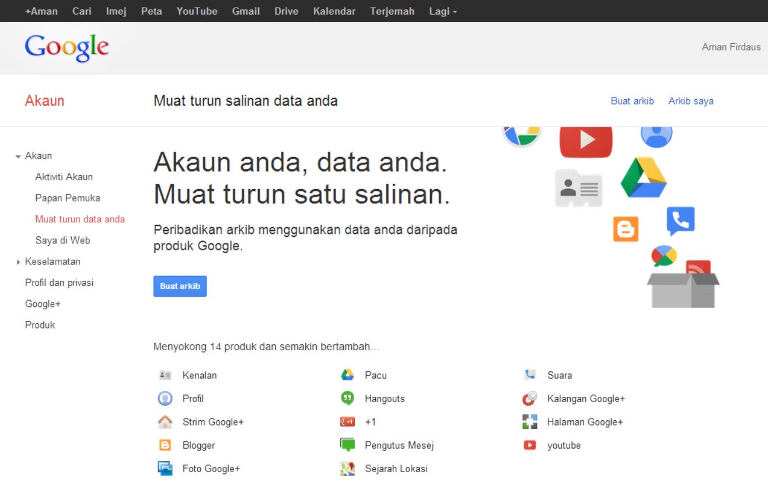The width and height of the screenshot is (768, 485).
Task: Click the Google logo
Action: tap(67, 48)
